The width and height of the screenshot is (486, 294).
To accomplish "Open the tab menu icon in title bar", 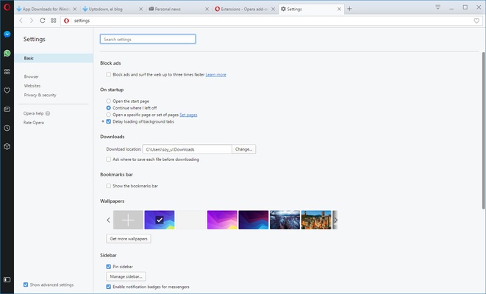I will click(437, 7).
